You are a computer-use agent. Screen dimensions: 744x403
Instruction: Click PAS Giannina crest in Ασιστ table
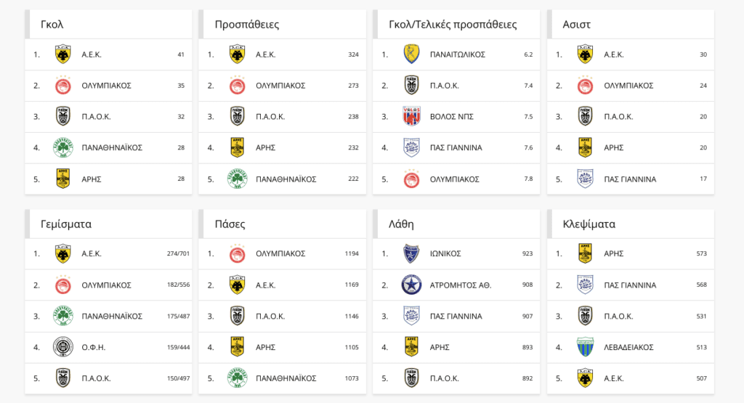pos(585,179)
